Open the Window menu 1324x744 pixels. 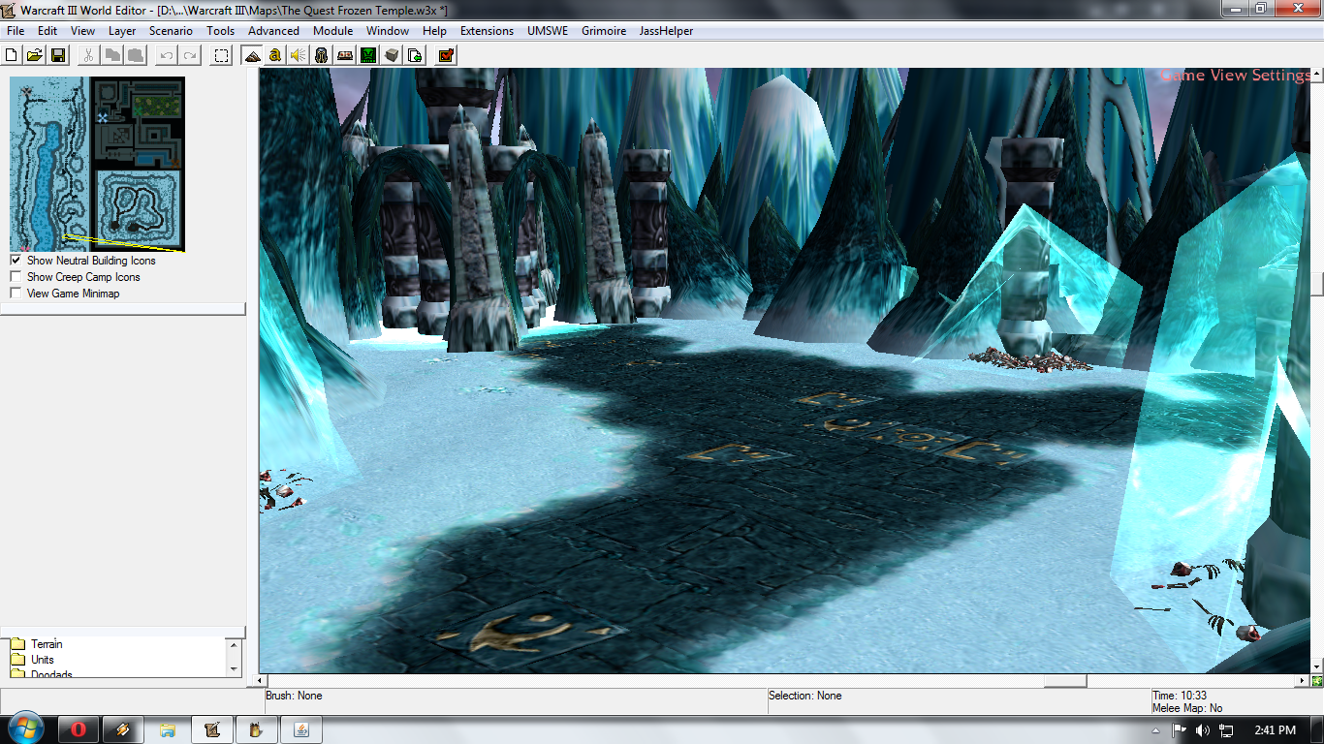tap(388, 31)
